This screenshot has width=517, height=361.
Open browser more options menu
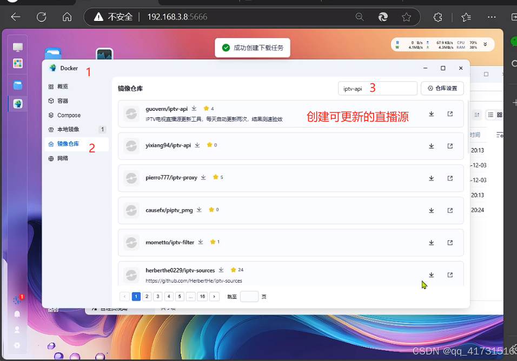[x=492, y=17]
